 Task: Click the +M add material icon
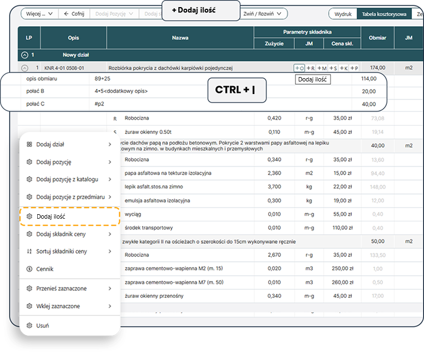click(x=322, y=68)
